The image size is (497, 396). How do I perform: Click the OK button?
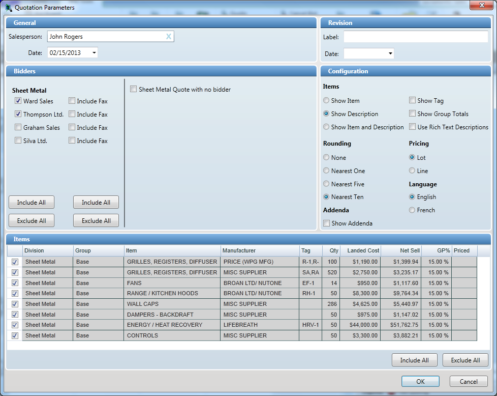tap(420, 381)
